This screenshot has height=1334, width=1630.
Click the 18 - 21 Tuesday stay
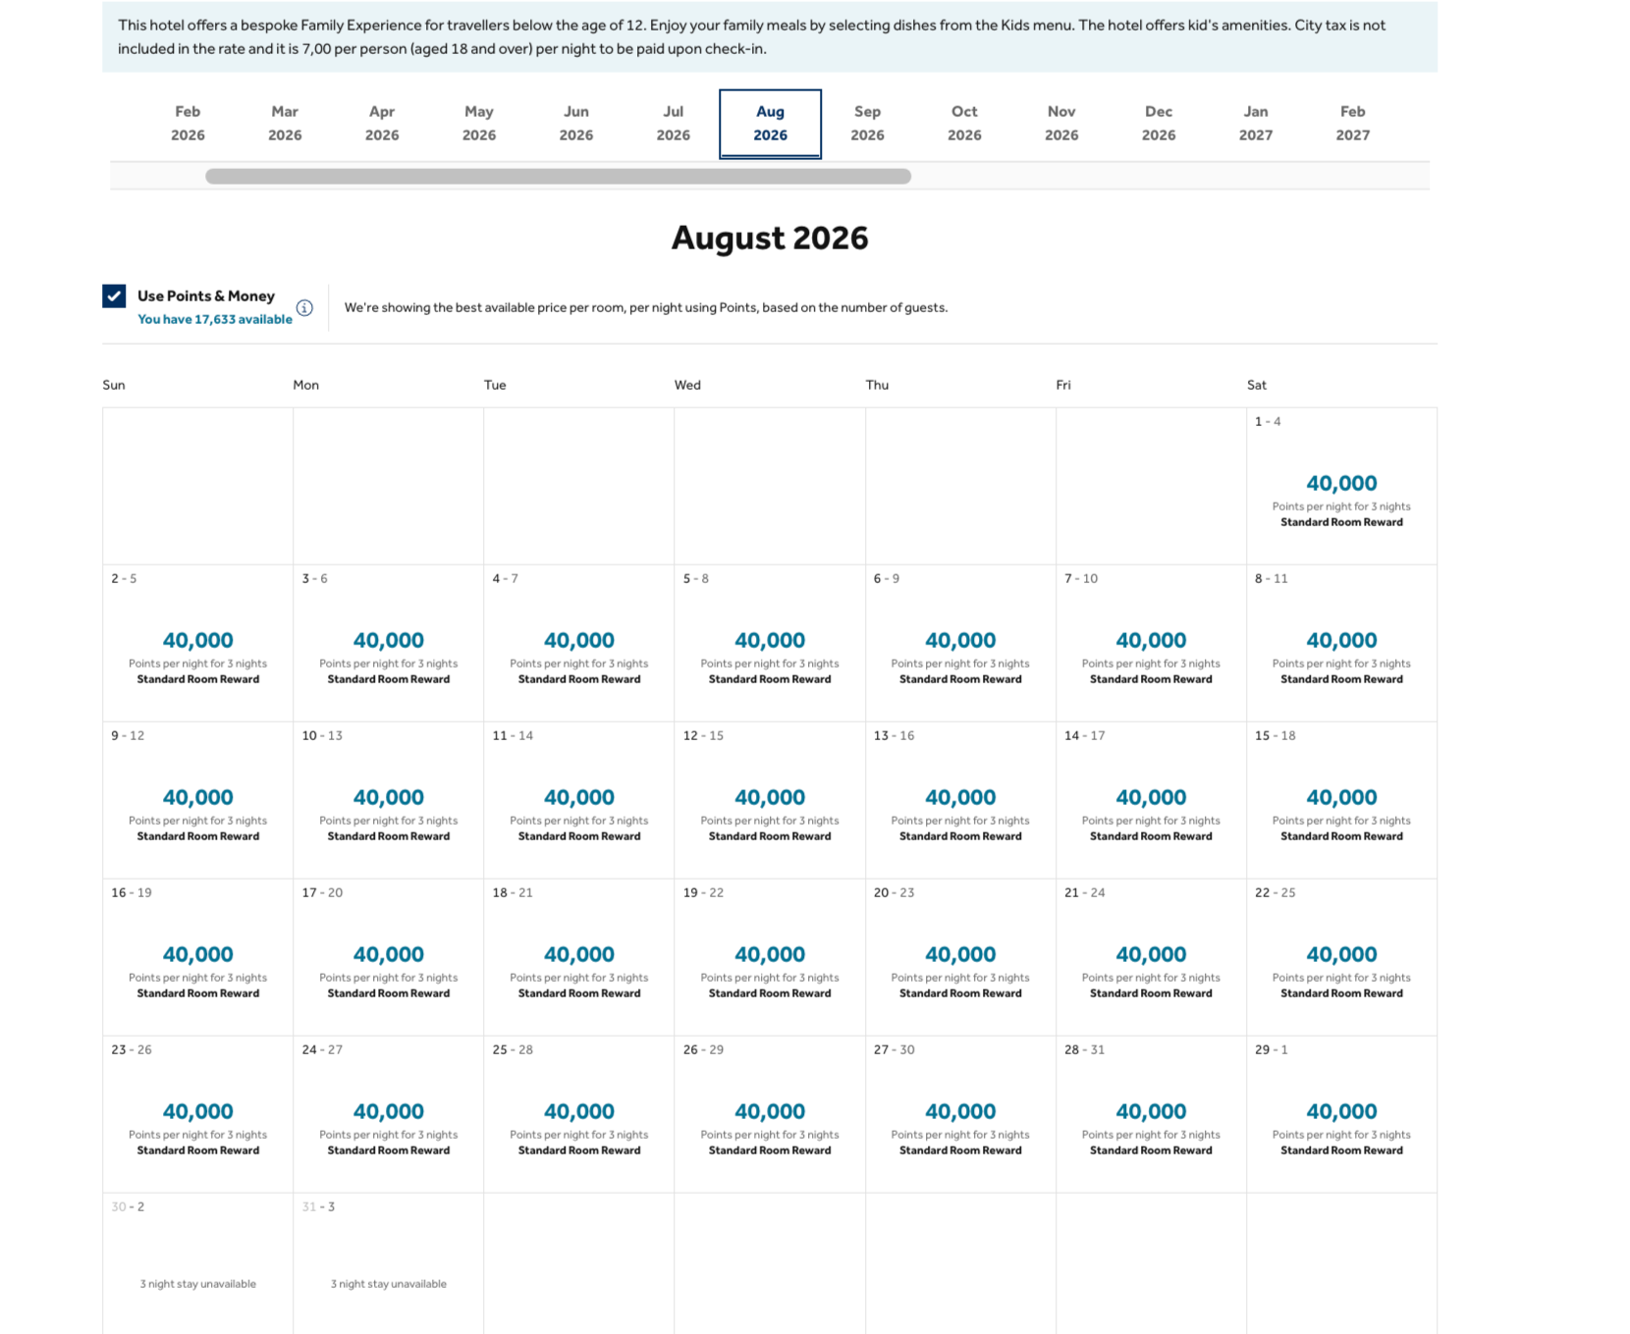click(x=578, y=957)
